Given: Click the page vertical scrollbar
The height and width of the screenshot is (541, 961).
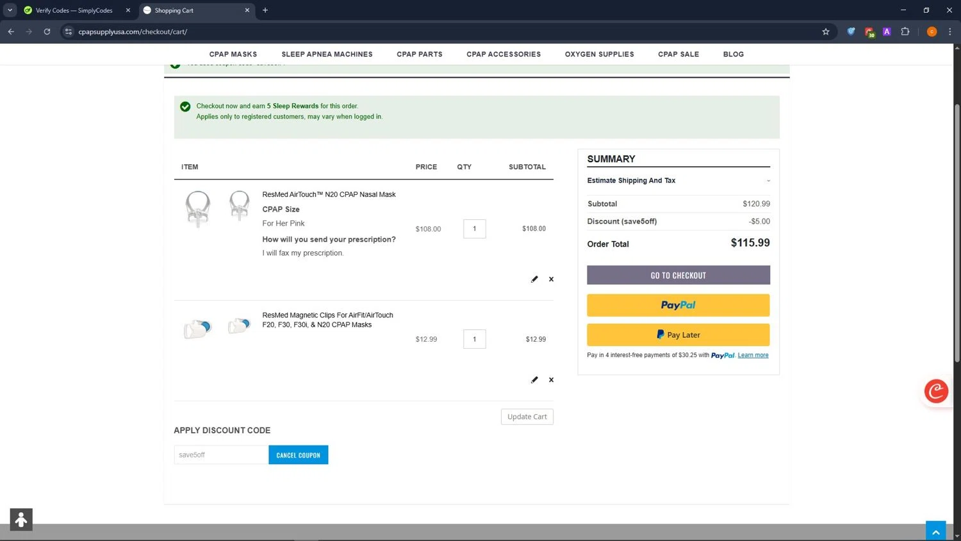Looking at the screenshot, I should coord(957,234).
